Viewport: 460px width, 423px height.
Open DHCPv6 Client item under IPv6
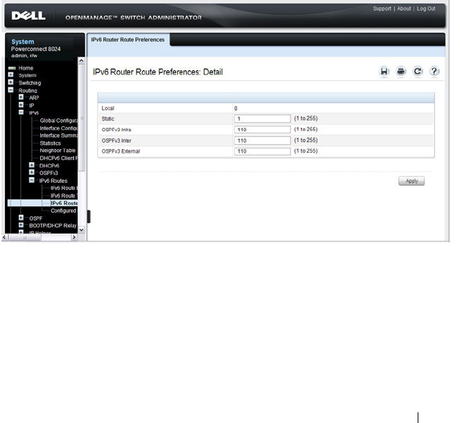59,158
